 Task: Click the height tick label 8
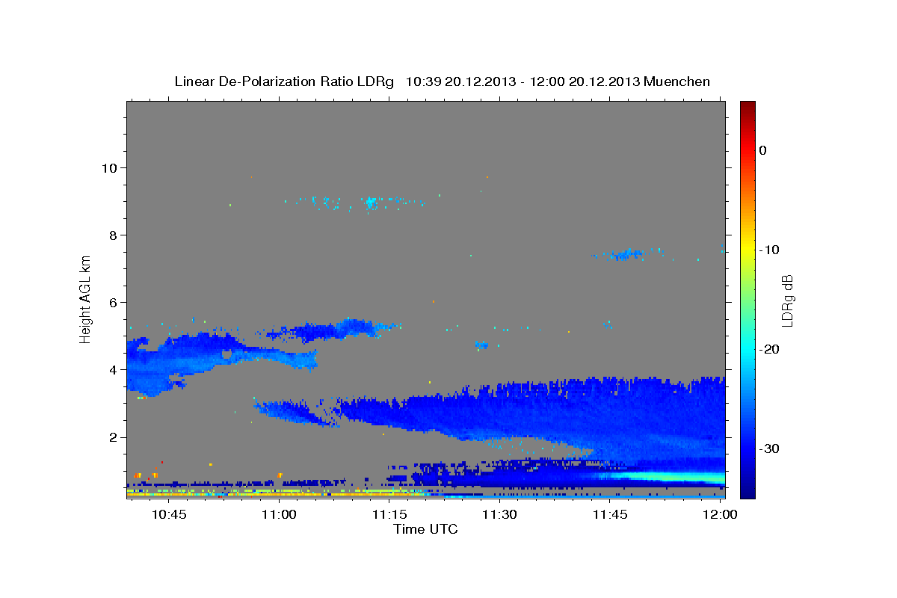114,235
